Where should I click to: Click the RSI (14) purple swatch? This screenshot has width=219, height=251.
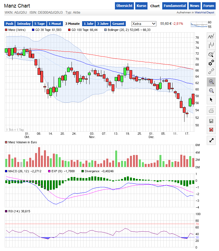[x=6, y=211]
